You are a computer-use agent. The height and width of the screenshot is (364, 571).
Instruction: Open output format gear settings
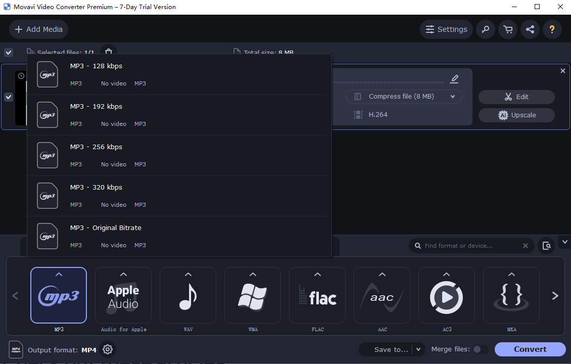pyautogui.click(x=107, y=349)
